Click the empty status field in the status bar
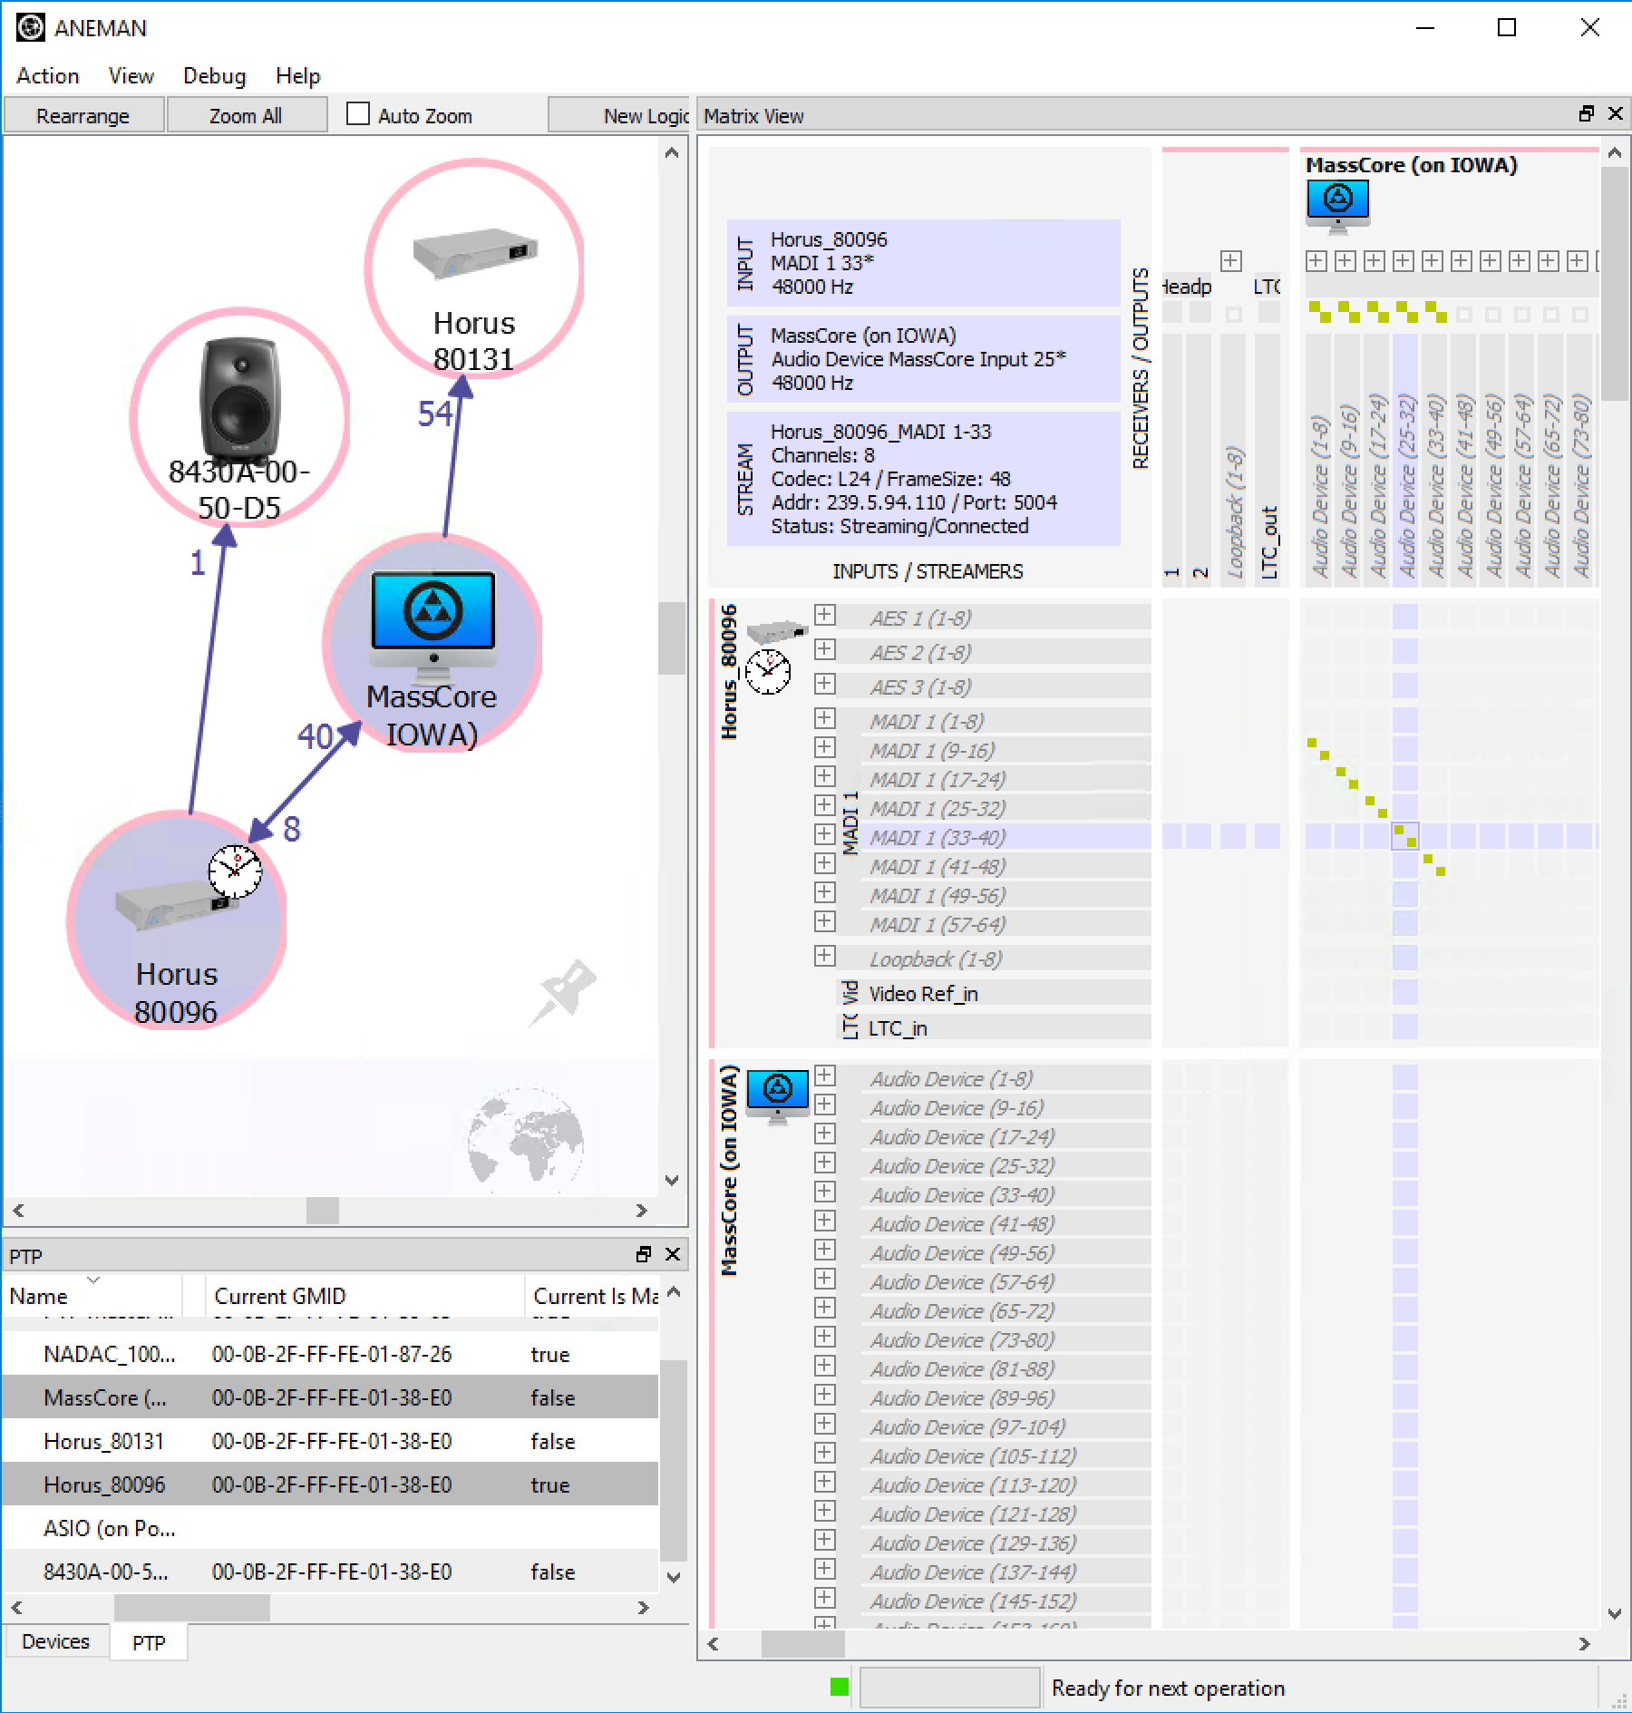The image size is (1632, 1713). [949, 1687]
